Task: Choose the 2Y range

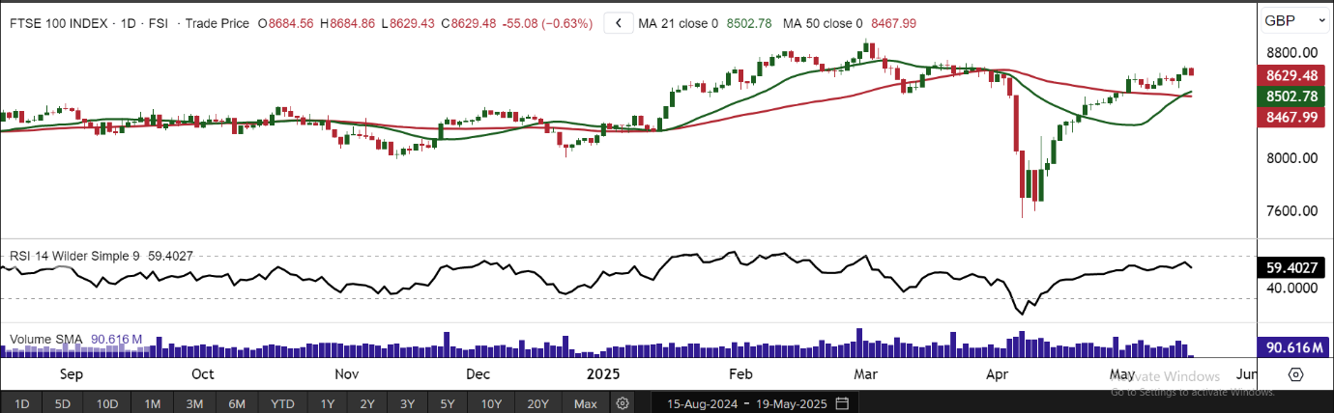Action: [x=367, y=402]
